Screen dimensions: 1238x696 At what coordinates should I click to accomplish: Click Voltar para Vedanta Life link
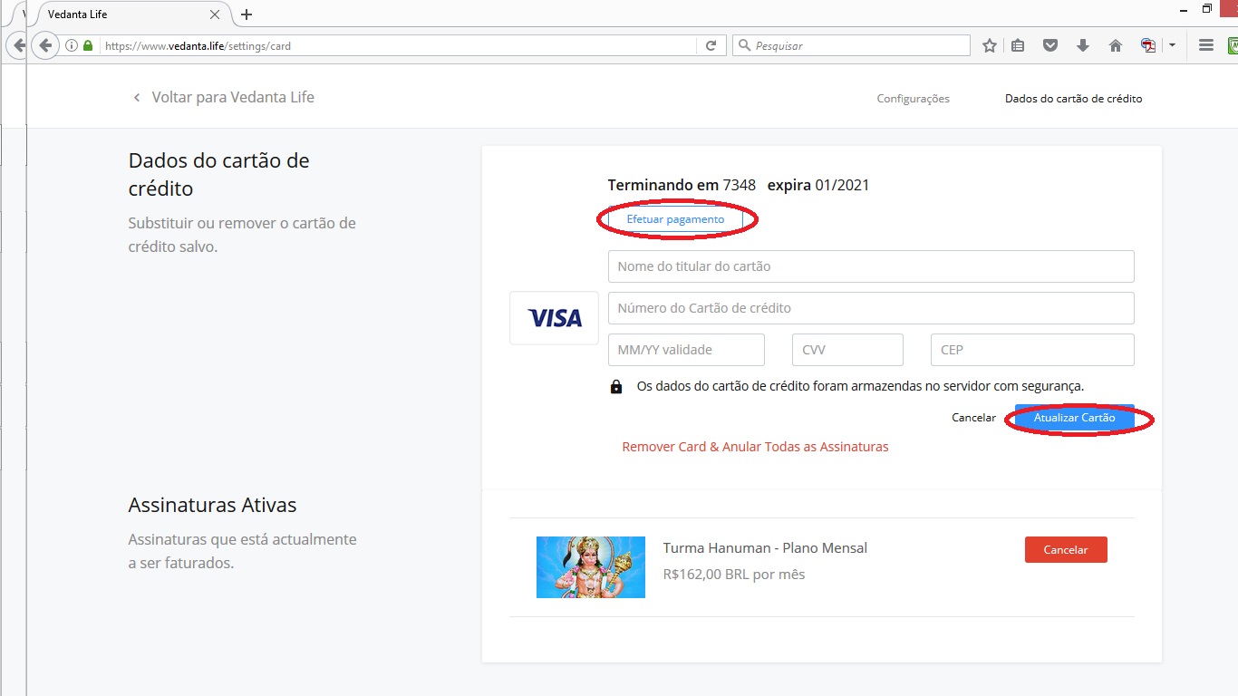click(233, 97)
